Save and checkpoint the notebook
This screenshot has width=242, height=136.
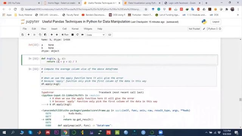(x=23, y=35)
